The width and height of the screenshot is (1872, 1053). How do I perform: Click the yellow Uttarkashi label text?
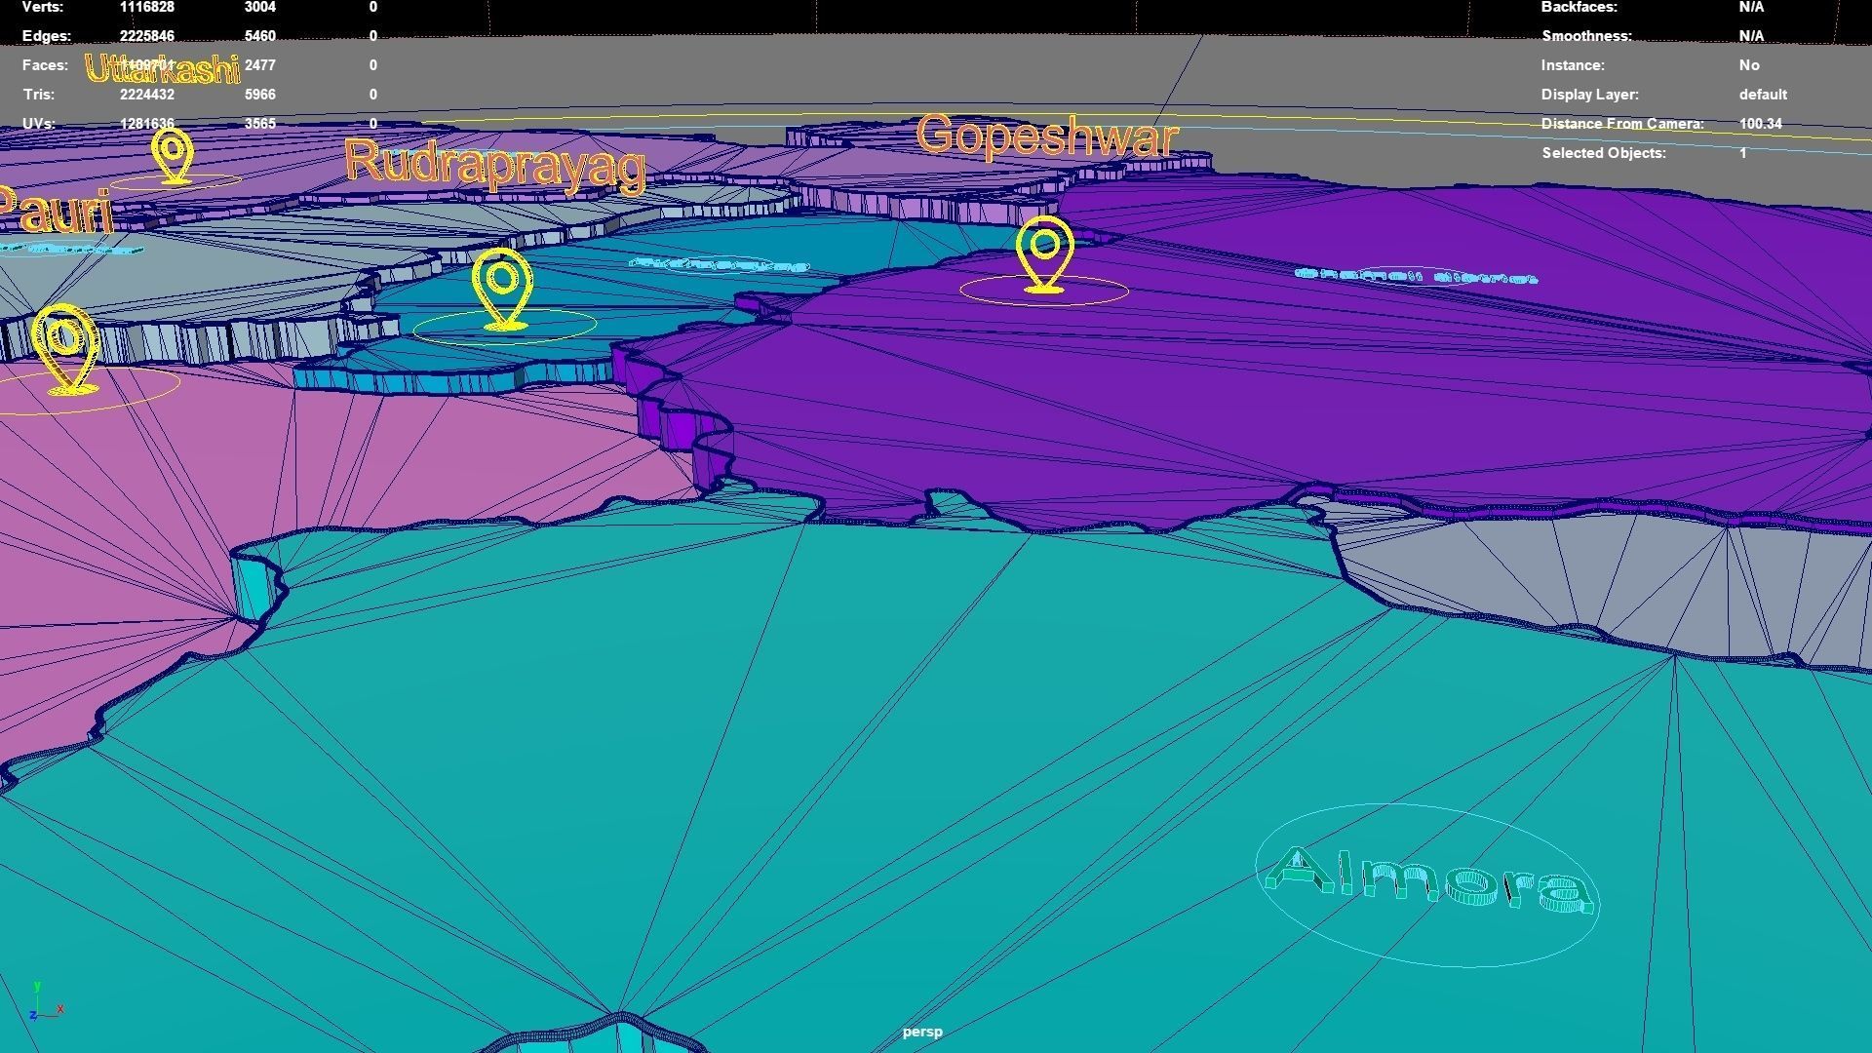pos(162,68)
